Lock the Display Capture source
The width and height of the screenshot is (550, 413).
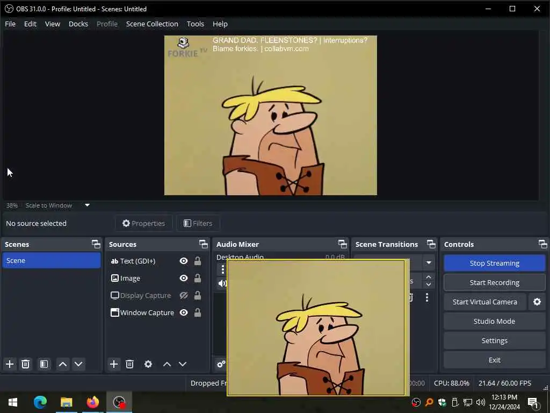coord(198,295)
